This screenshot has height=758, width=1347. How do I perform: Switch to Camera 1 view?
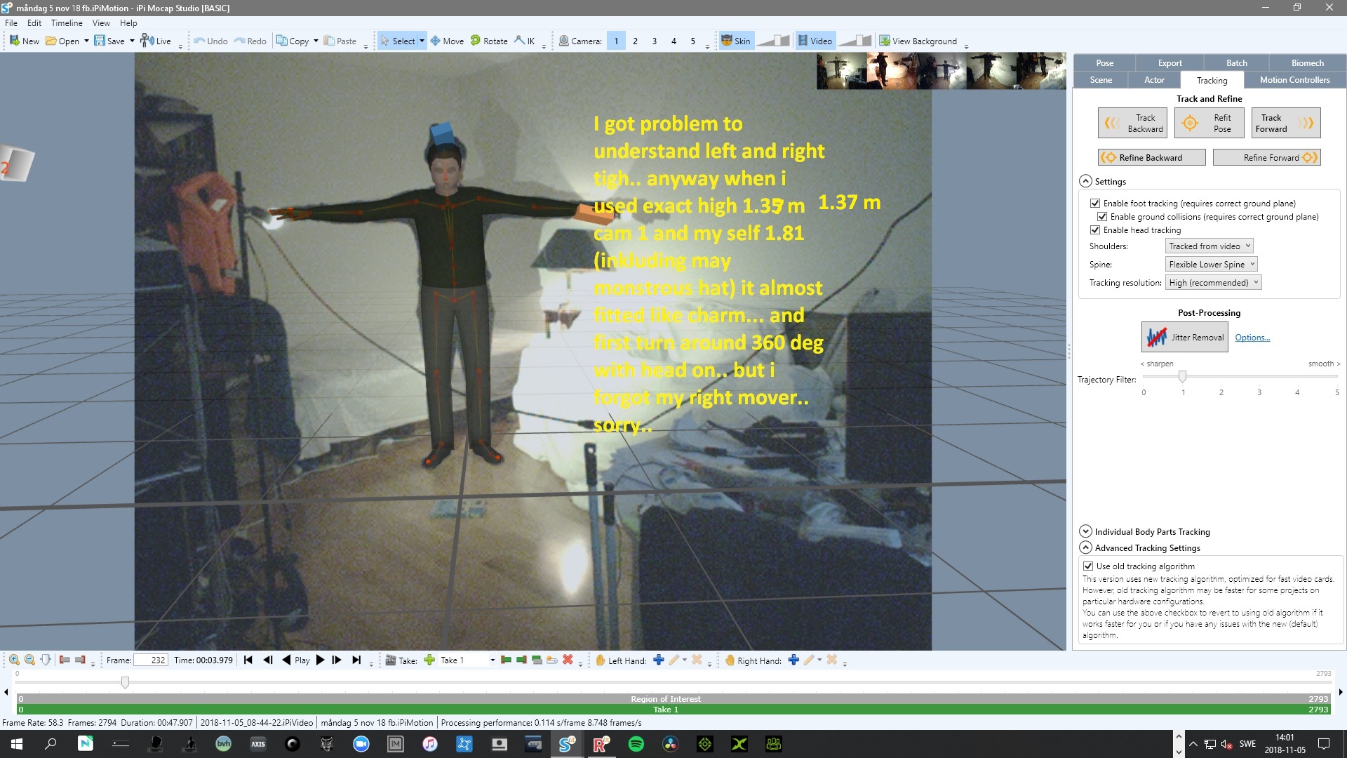pos(616,41)
